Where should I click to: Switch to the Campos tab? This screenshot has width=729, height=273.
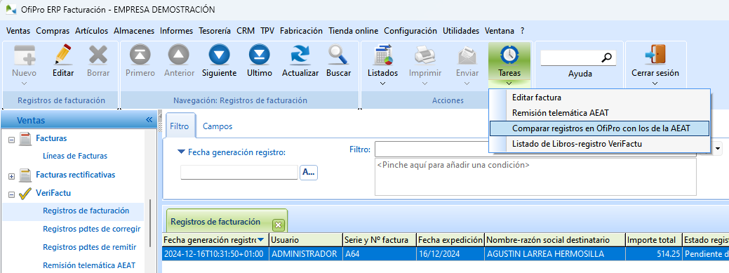(218, 126)
